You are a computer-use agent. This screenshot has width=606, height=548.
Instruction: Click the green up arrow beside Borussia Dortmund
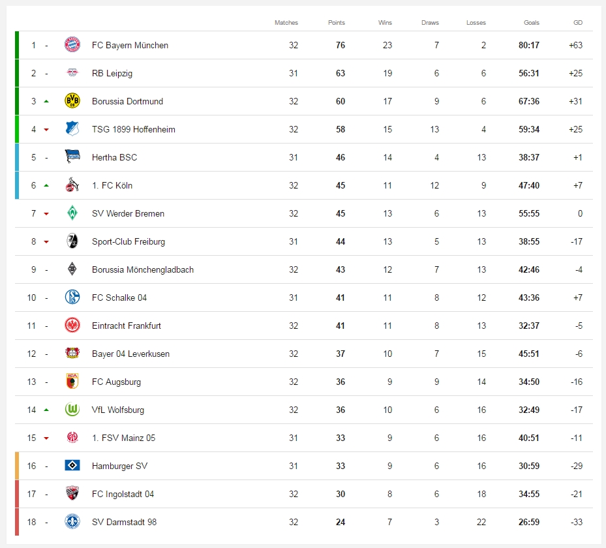click(46, 101)
